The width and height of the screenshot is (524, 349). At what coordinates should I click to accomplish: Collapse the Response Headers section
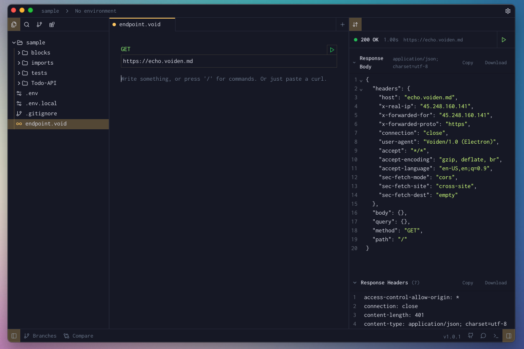354,283
